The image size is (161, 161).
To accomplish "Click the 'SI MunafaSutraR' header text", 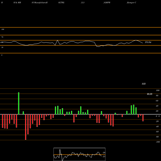I will pos(40,3).
